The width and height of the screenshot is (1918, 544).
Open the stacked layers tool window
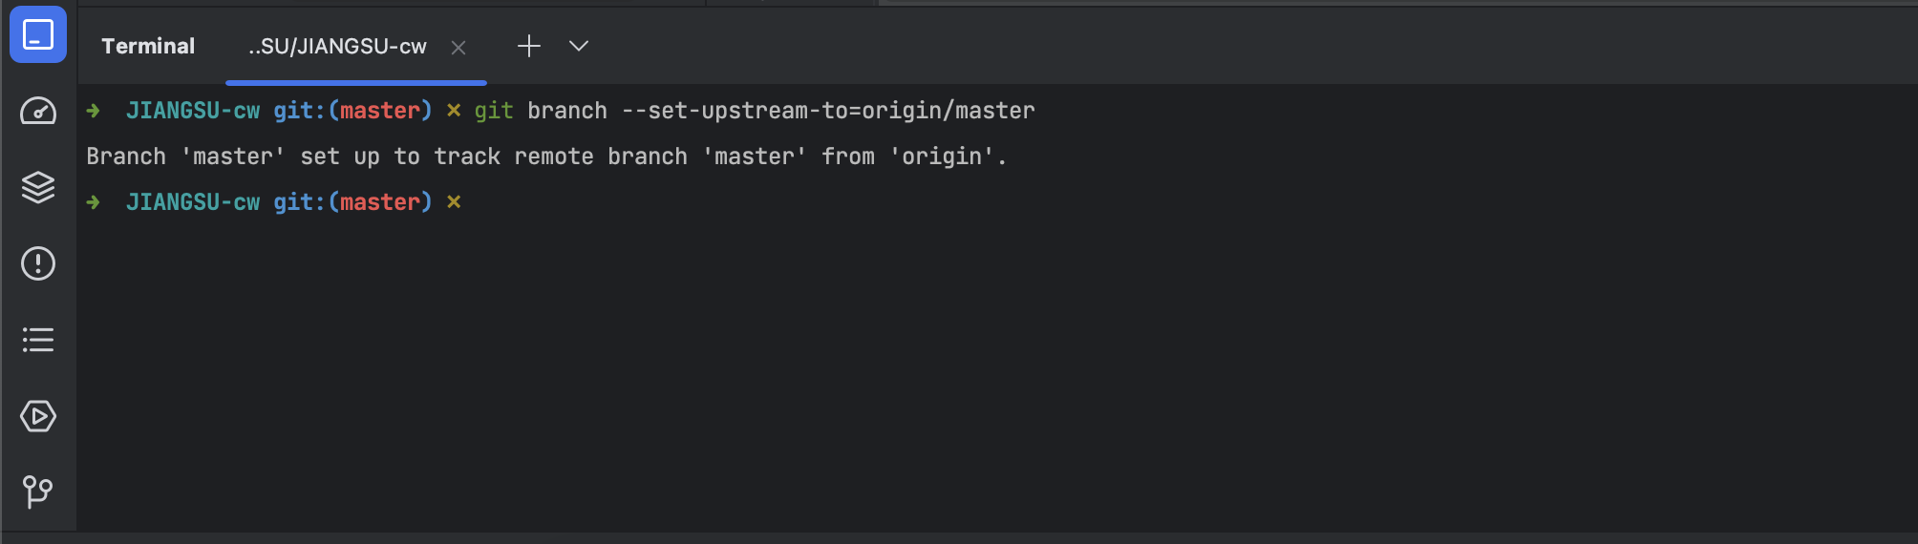pos(38,187)
